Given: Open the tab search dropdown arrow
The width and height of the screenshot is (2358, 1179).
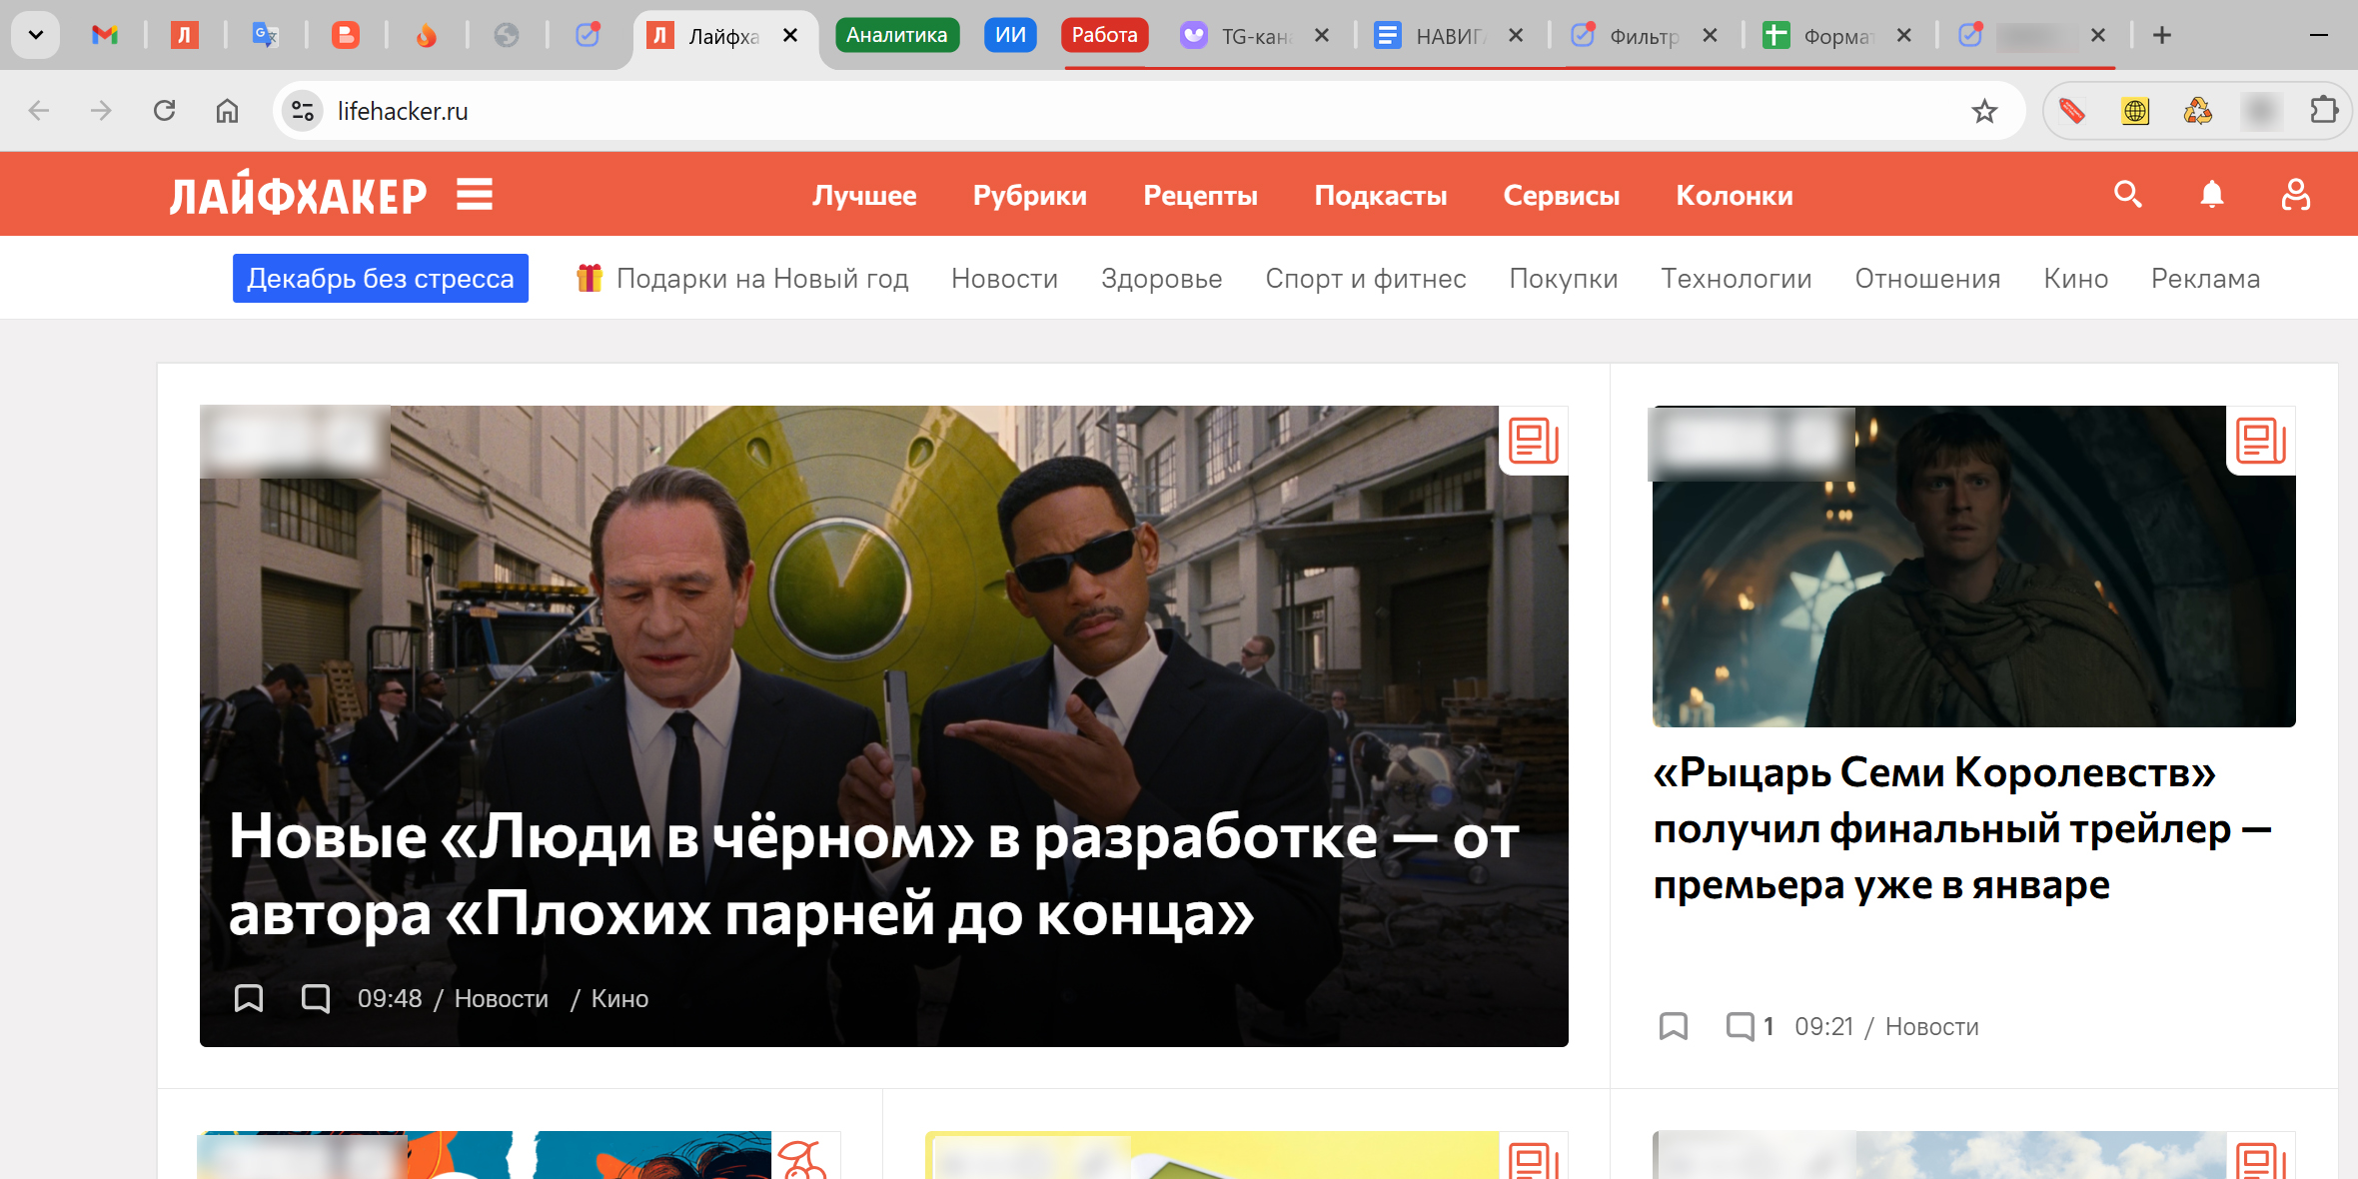Looking at the screenshot, I should point(36,34).
